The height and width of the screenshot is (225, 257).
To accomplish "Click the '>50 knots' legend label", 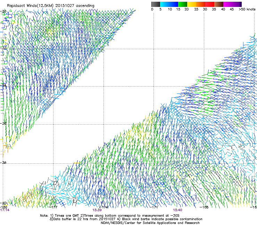I will (247, 9).
